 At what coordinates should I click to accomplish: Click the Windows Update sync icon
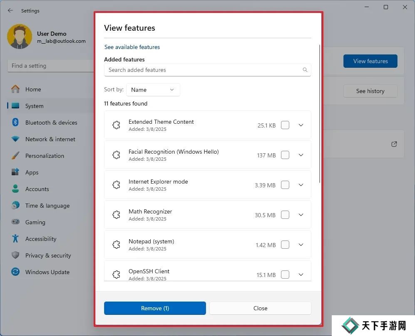tap(15, 272)
